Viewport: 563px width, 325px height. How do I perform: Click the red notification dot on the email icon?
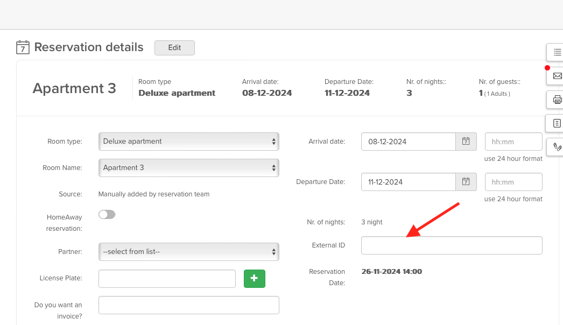pyautogui.click(x=547, y=67)
